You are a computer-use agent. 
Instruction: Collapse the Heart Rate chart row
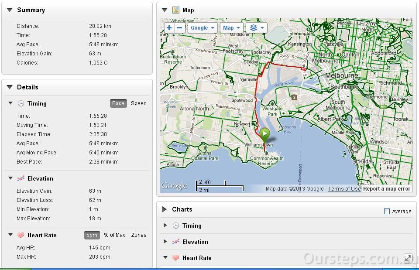coord(165,258)
